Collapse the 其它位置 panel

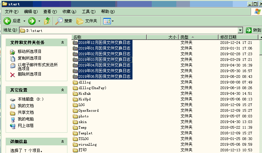point(62,90)
